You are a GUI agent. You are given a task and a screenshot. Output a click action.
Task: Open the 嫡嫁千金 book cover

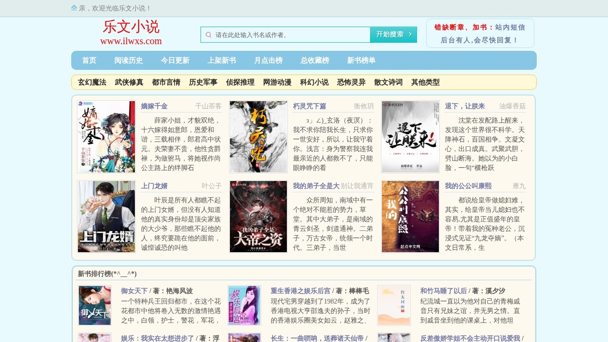tap(106, 137)
